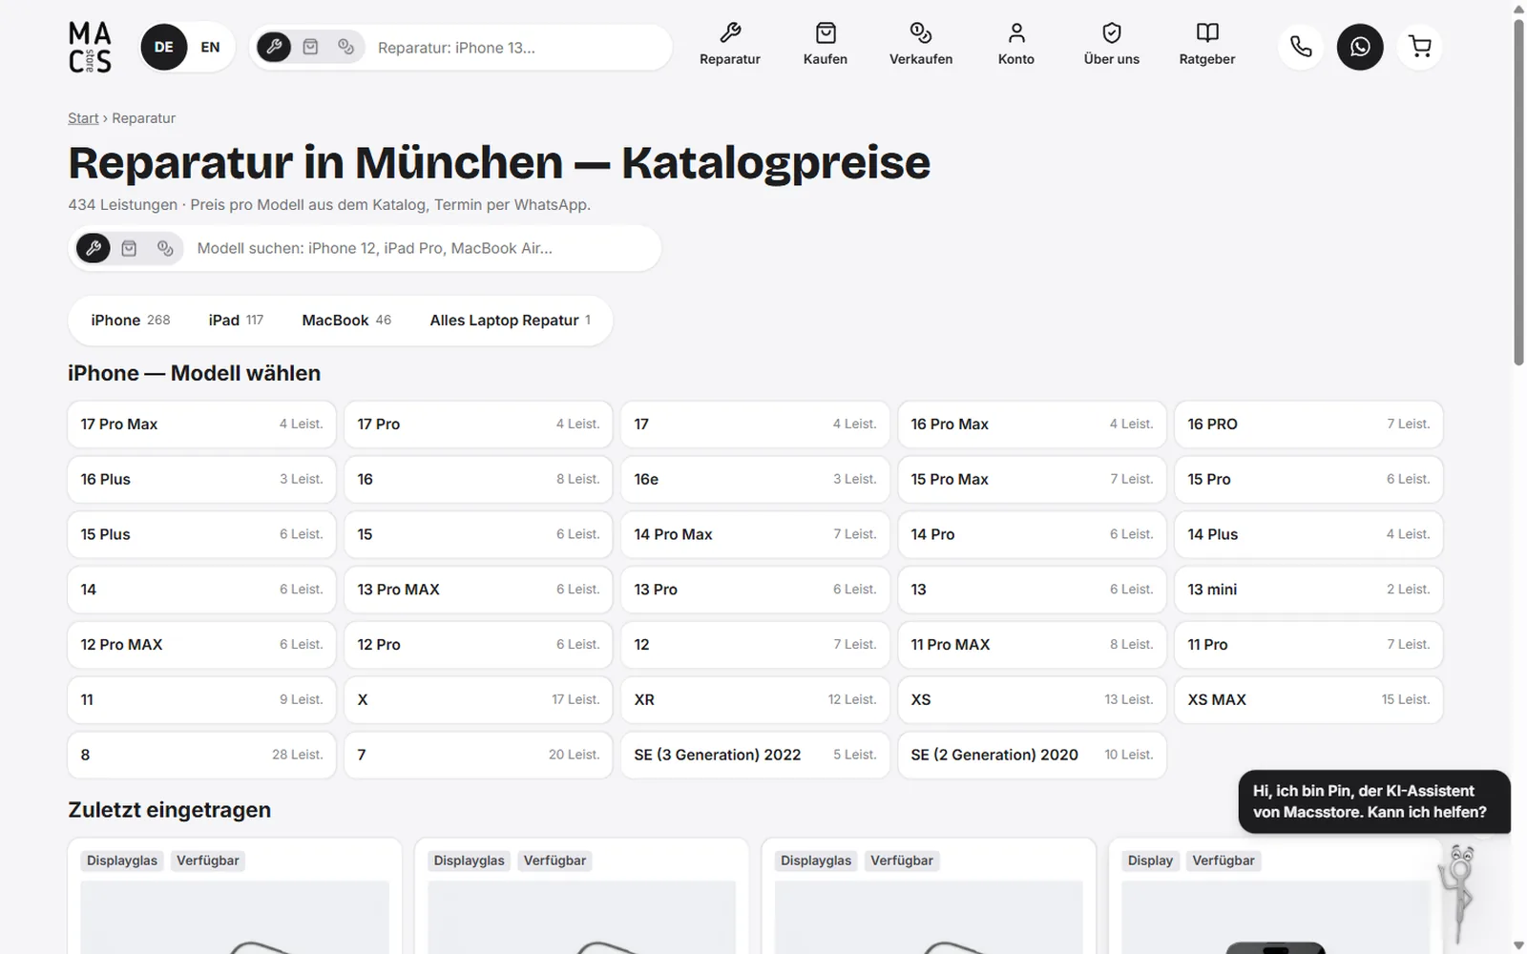
Task: Switch language to DE
Action: [164, 47]
